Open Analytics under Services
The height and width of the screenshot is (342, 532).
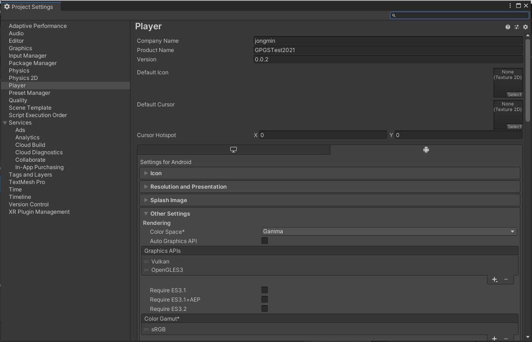[x=27, y=138]
